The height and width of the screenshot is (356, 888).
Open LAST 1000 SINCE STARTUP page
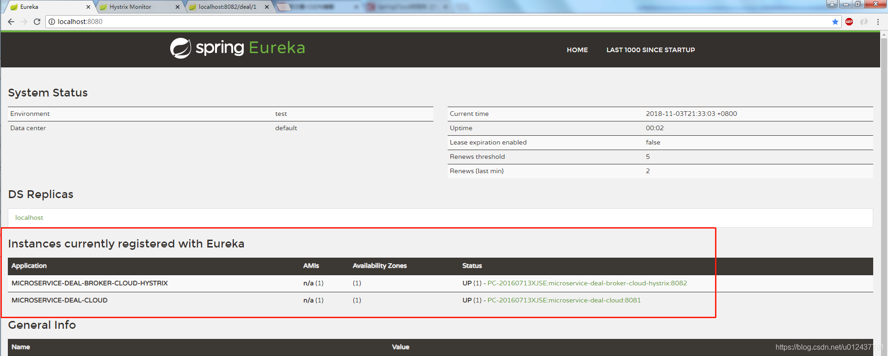coord(651,50)
